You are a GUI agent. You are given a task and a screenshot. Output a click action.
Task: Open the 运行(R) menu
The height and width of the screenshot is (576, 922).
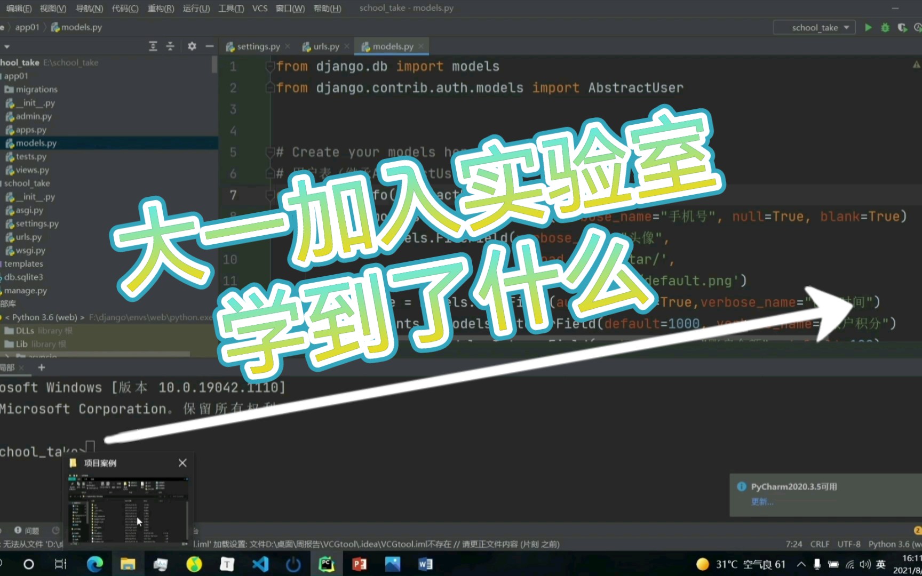pyautogui.click(x=196, y=9)
